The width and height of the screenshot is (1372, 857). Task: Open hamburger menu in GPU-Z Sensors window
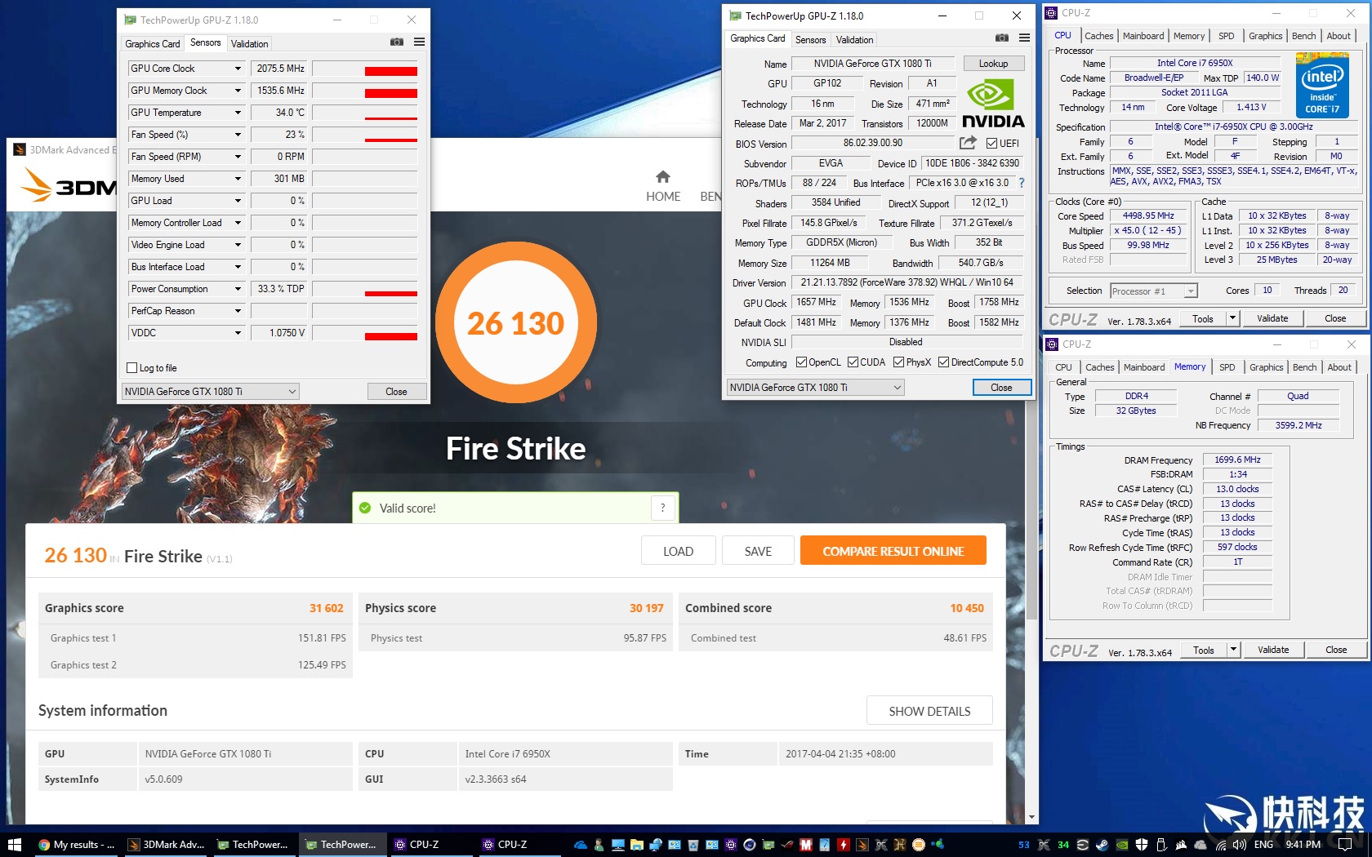419,42
